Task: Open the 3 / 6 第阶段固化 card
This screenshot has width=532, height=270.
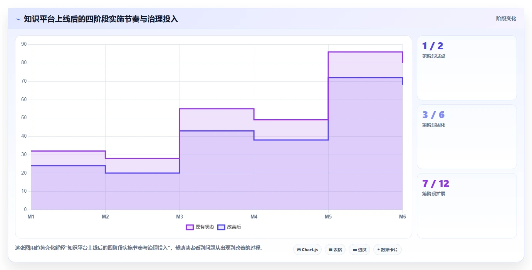Action: pos(467,137)
